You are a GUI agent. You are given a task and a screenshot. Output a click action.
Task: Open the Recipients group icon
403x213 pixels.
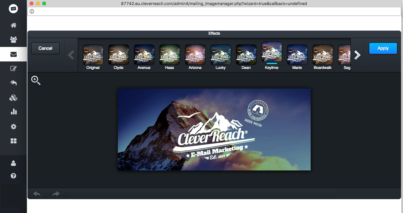click(13, 40)
